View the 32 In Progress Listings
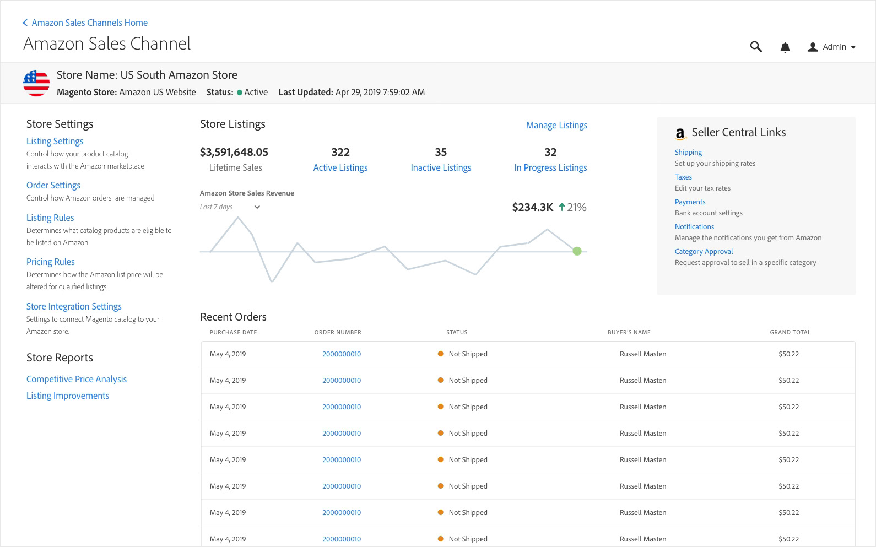This screenshot has width=876, height=547. coord(550,167)
